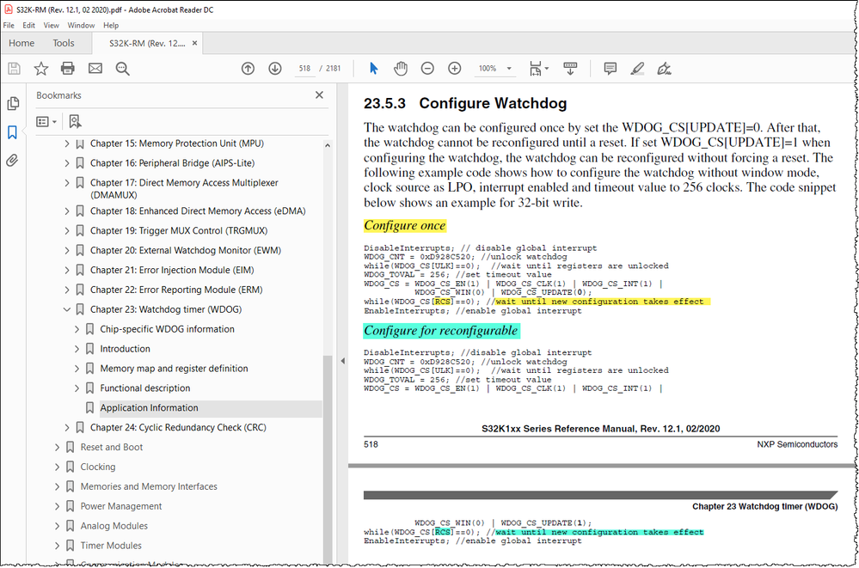The width and height of the screenshot is (859, 568).
Task: Navigate to the next page with down arrow
Action: tap(275, 68)
